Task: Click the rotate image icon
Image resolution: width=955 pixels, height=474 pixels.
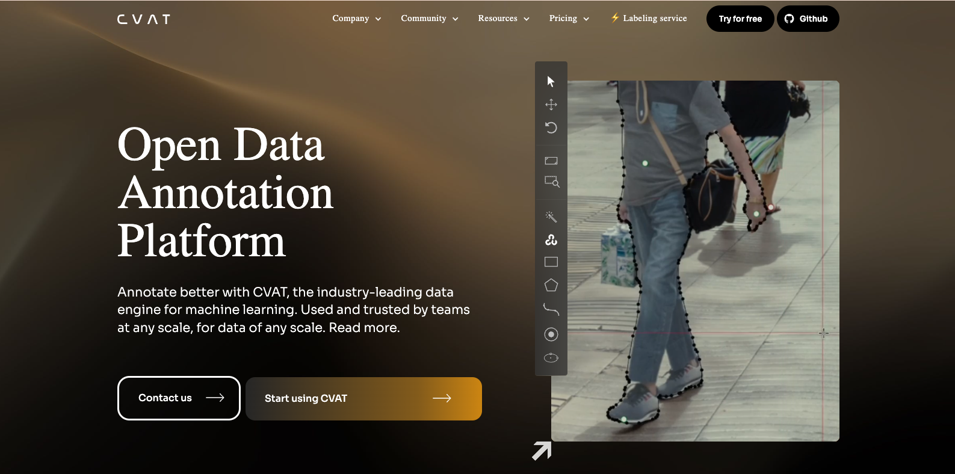Action: coord(551,128)
